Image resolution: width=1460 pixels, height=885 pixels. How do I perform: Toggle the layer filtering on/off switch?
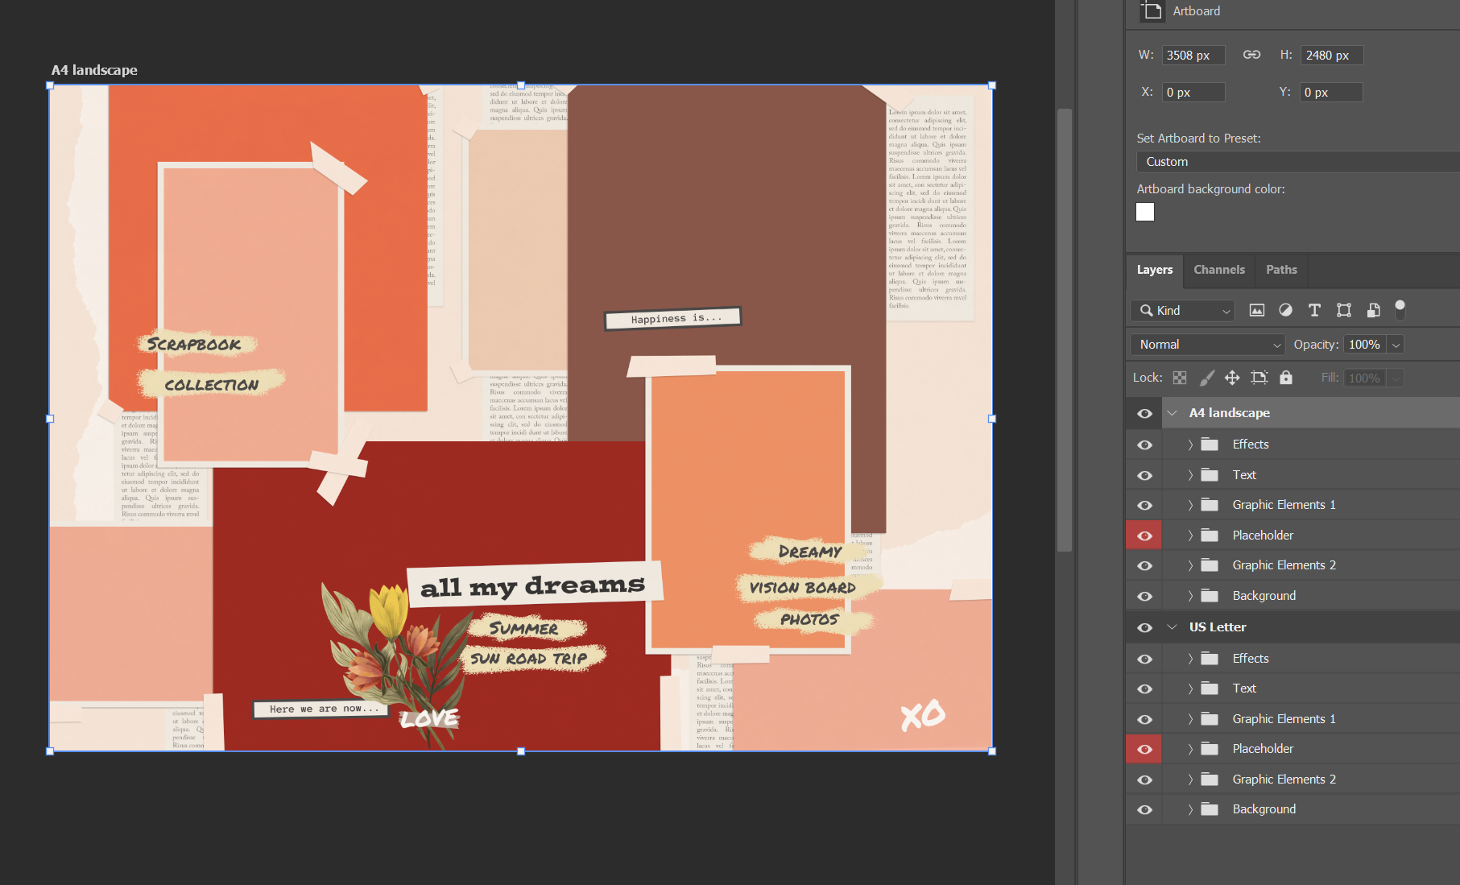[x=1400, y=309]
